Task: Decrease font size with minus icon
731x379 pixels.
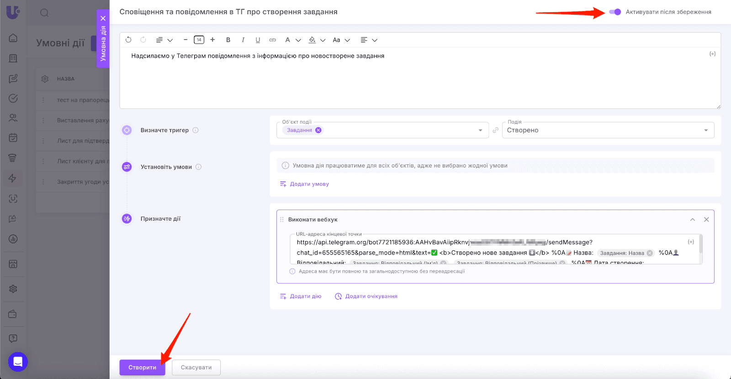Action: click(185, 40)
